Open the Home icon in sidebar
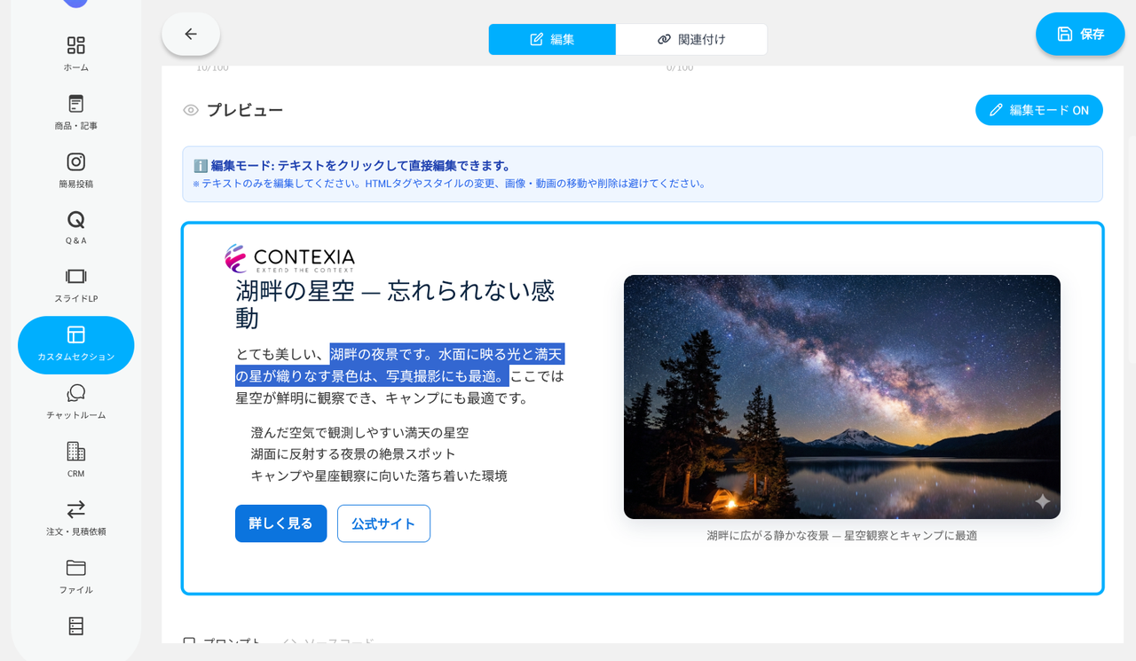This screenshot has width=1136, height=661. (75, 46)
